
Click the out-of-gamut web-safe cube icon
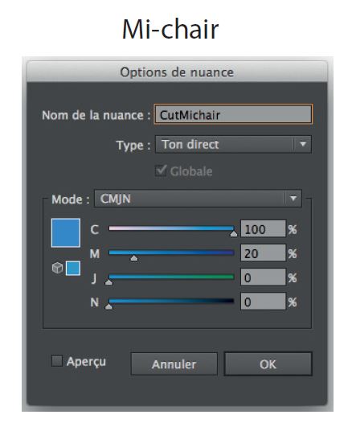(x=57, y=268)
